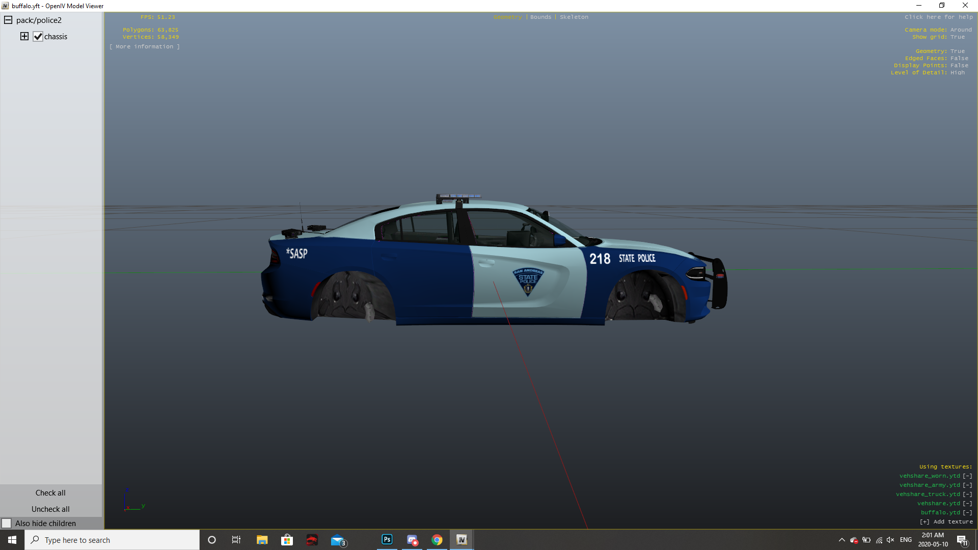Click the OpenIV taskbar icon
The image size is (978, 550).
(461, 540)
